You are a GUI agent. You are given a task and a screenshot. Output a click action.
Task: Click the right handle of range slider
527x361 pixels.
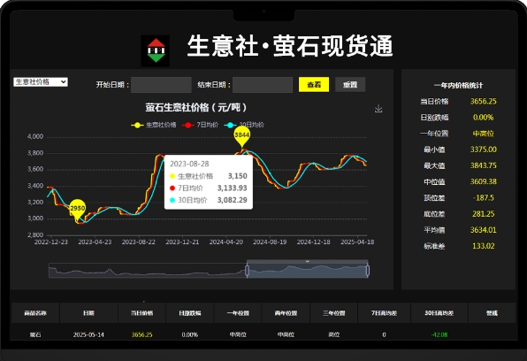(x=368, y=271)
